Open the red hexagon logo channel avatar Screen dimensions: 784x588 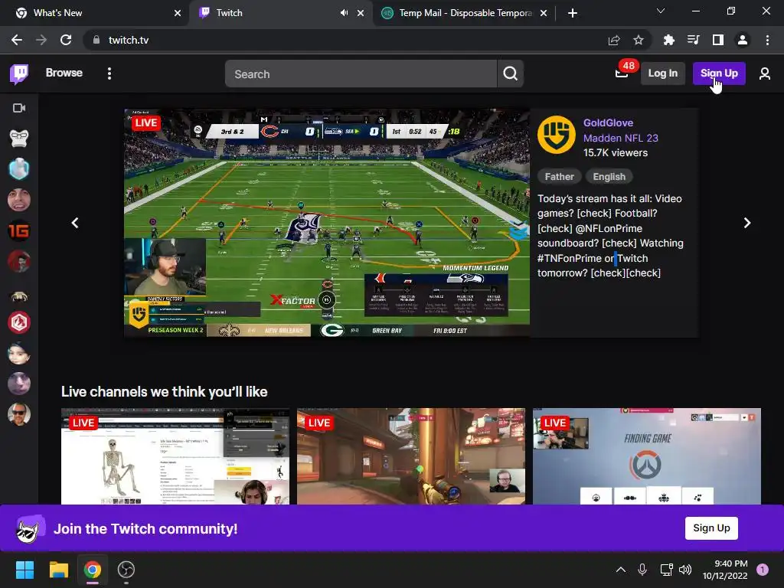coord(19,322)
